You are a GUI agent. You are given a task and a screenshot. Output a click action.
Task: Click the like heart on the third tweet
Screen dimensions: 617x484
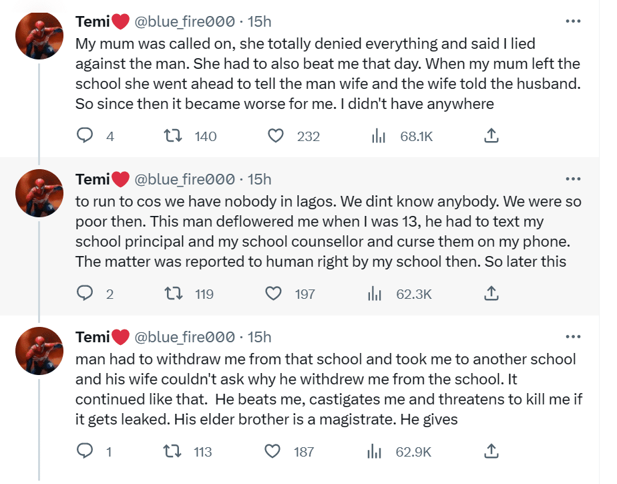pos(272,451)
